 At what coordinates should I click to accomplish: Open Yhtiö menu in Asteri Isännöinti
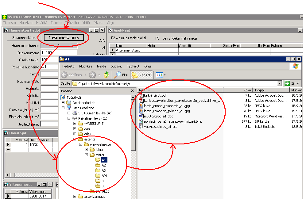coord(86,23)
